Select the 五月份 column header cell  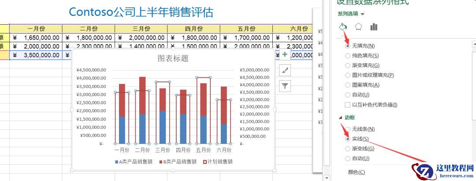click(246, 29)
